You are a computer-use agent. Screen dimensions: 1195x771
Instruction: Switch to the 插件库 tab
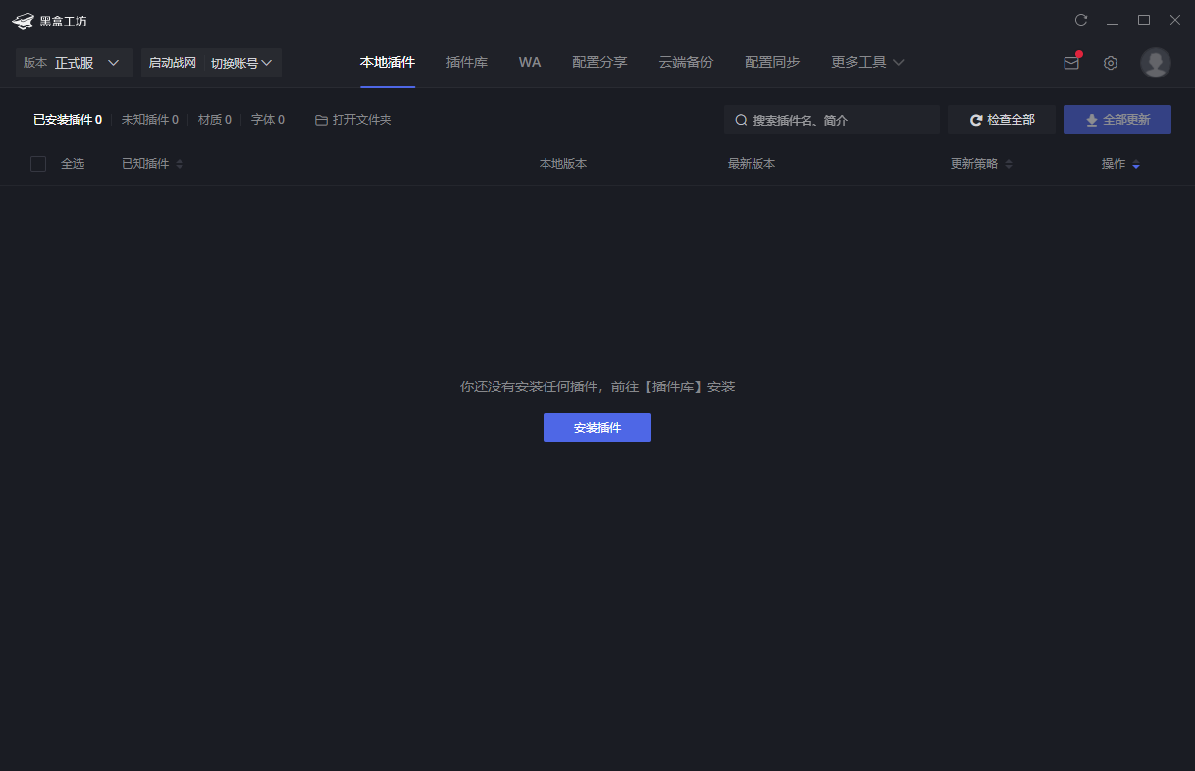(x=467, y=62)
